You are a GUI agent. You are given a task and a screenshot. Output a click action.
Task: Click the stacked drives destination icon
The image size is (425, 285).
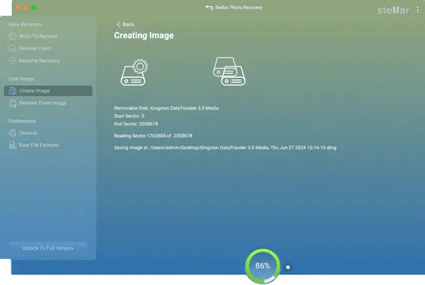[x=229, y=71]
